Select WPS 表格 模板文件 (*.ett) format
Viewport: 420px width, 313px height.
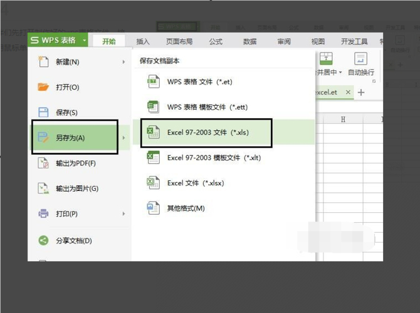click(223, 107)
